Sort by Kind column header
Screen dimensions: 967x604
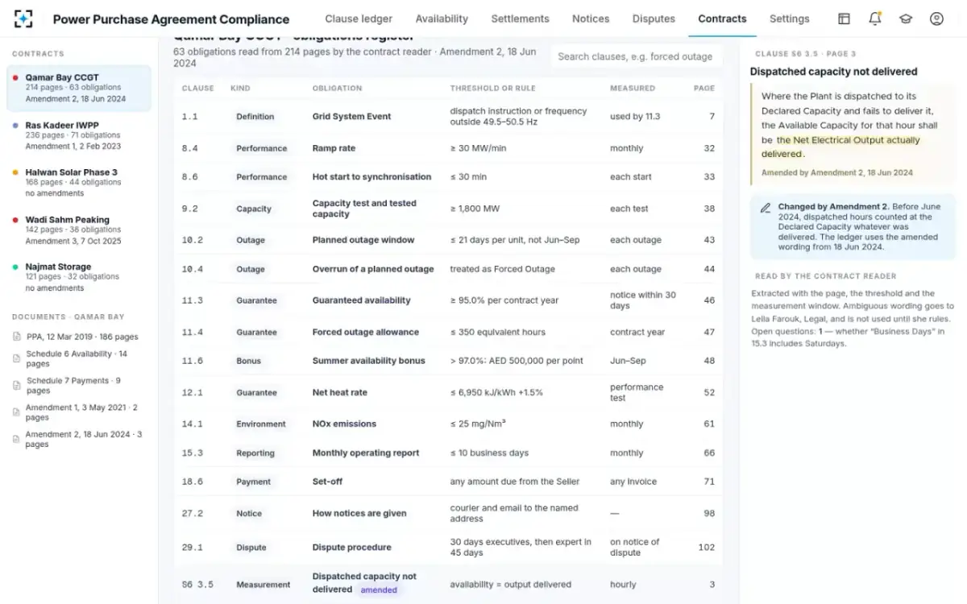(x=240, y=89)
